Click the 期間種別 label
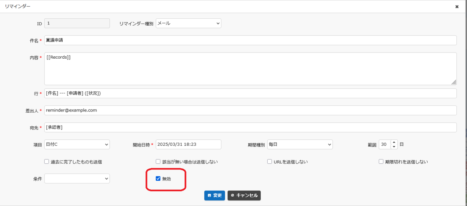 [x=256, y=145]
